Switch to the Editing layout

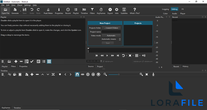(174, 9)
